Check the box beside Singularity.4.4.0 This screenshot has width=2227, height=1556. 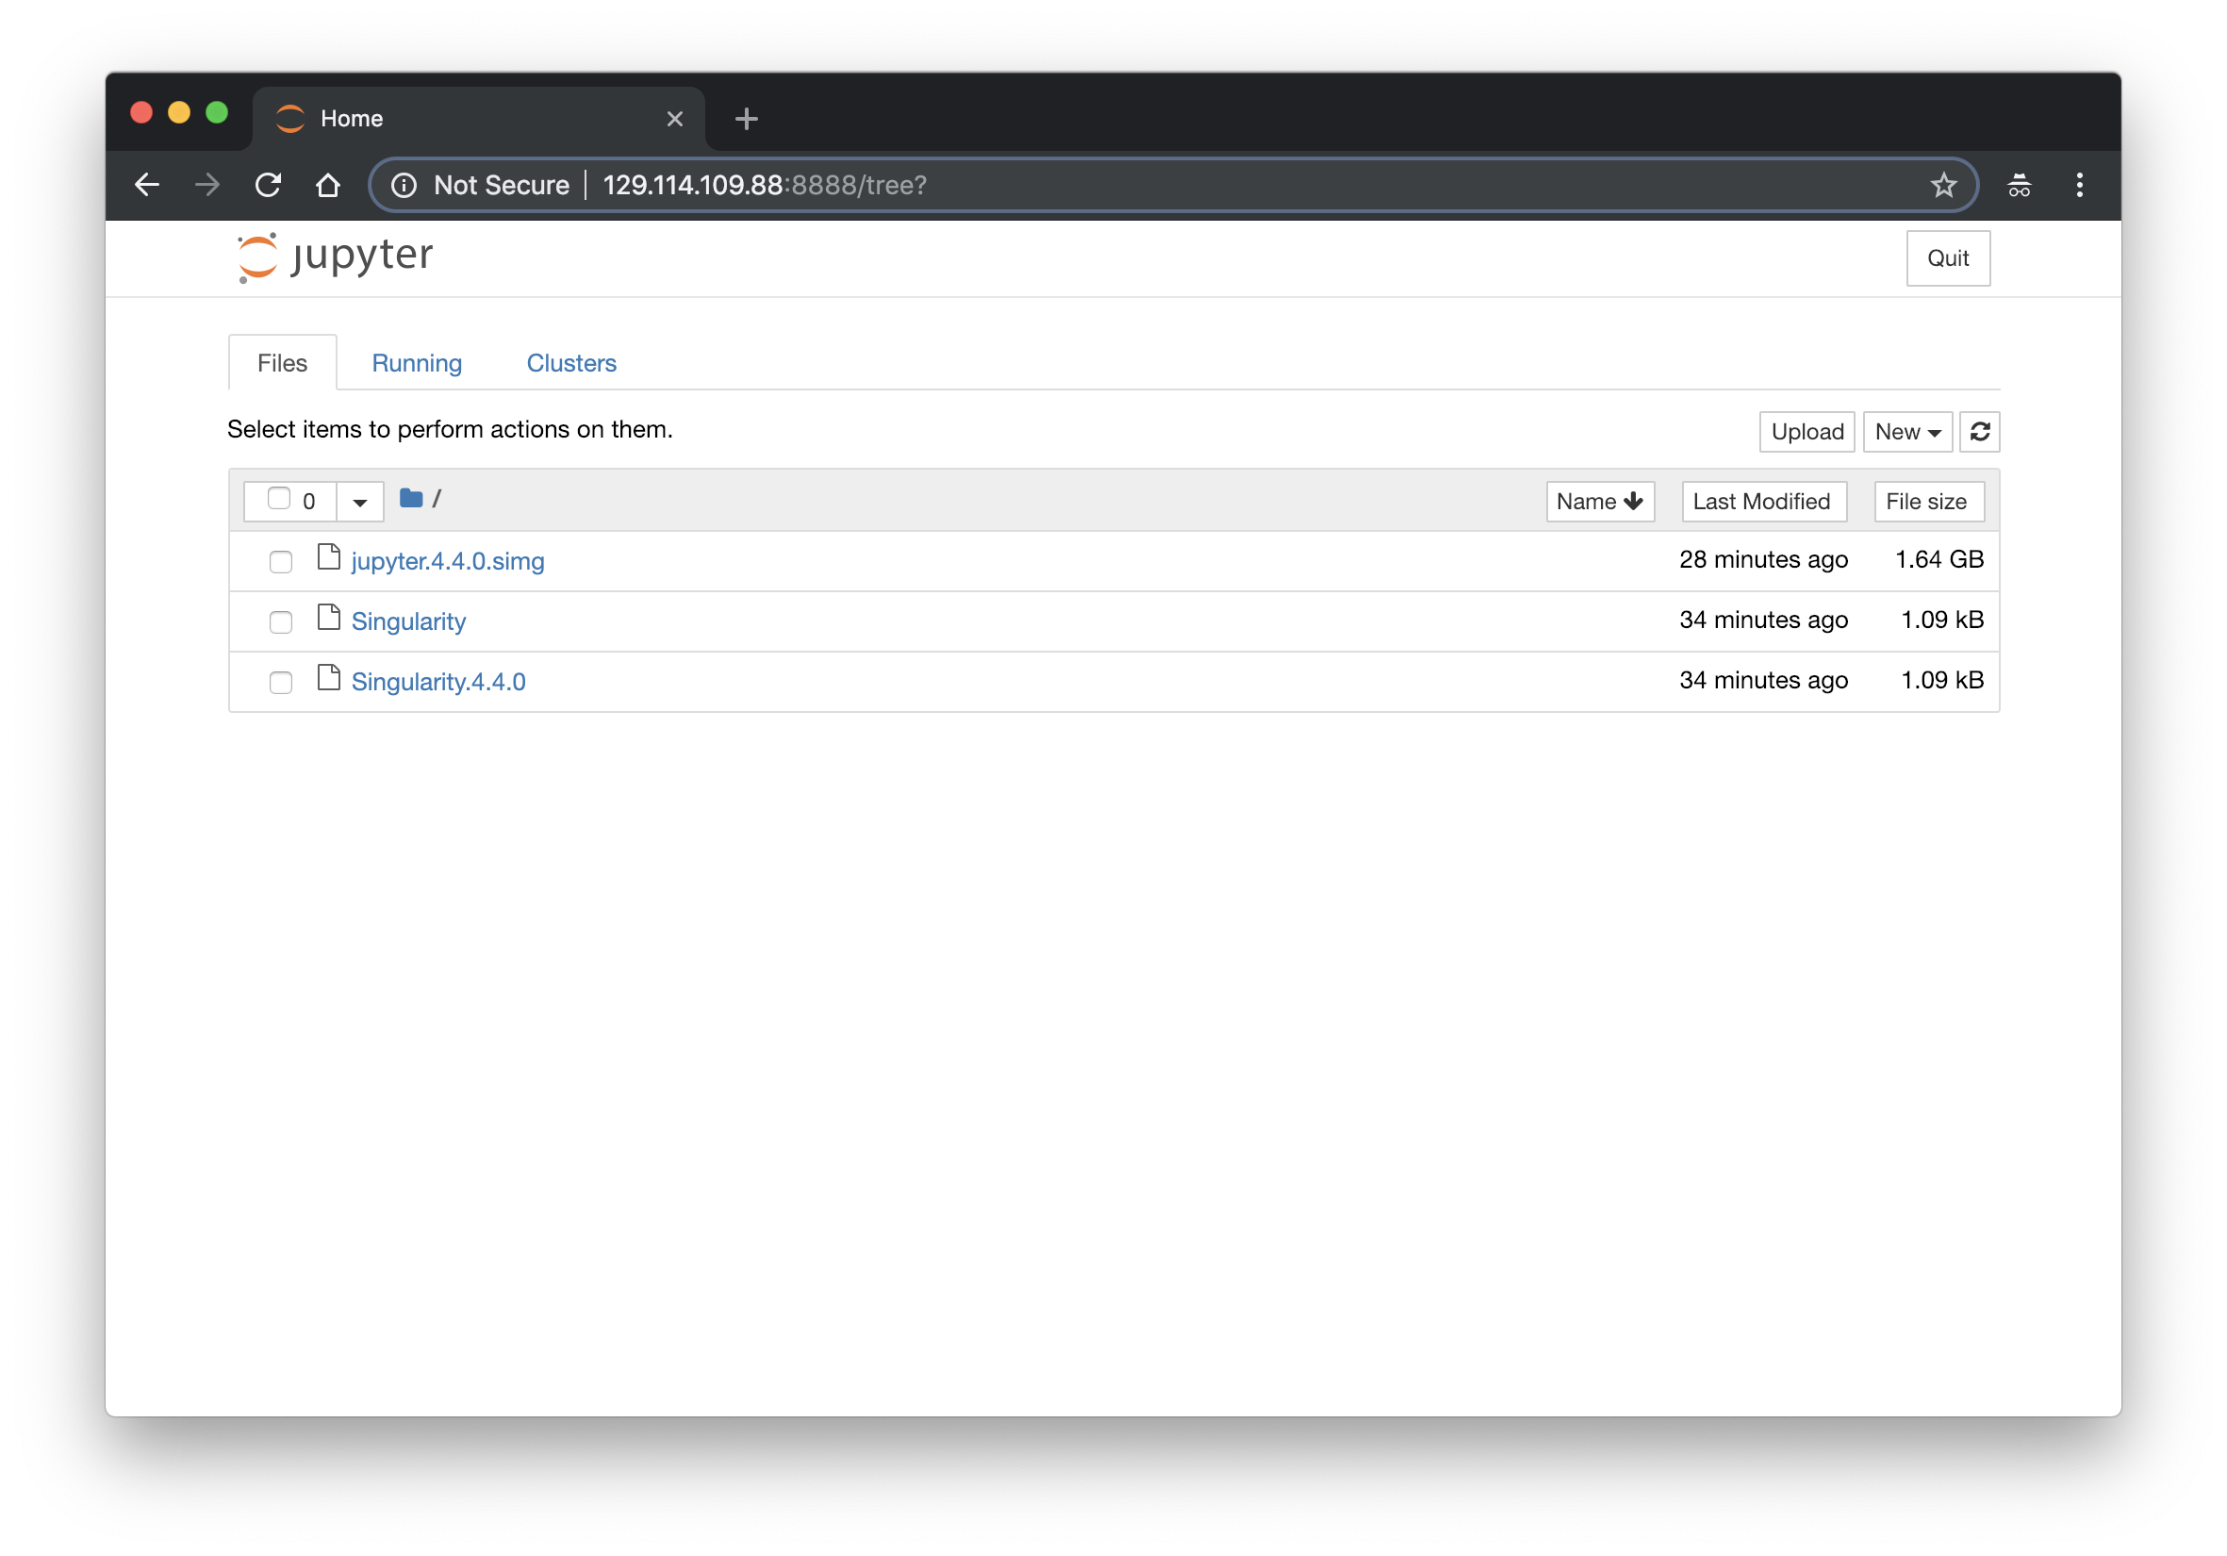tap(280, 682)
